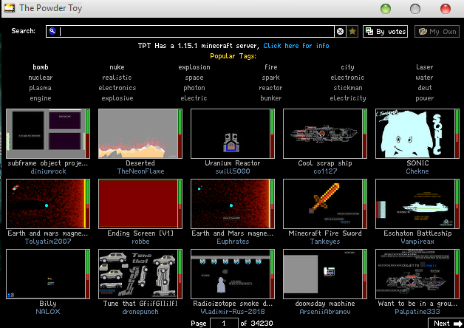Viewport: 464px width, 328px height.
Task: Open the Click here for info link
Action: (296, 46)
